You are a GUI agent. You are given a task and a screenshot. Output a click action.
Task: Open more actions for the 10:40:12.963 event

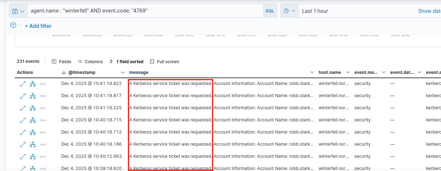[x=43, y=156]
